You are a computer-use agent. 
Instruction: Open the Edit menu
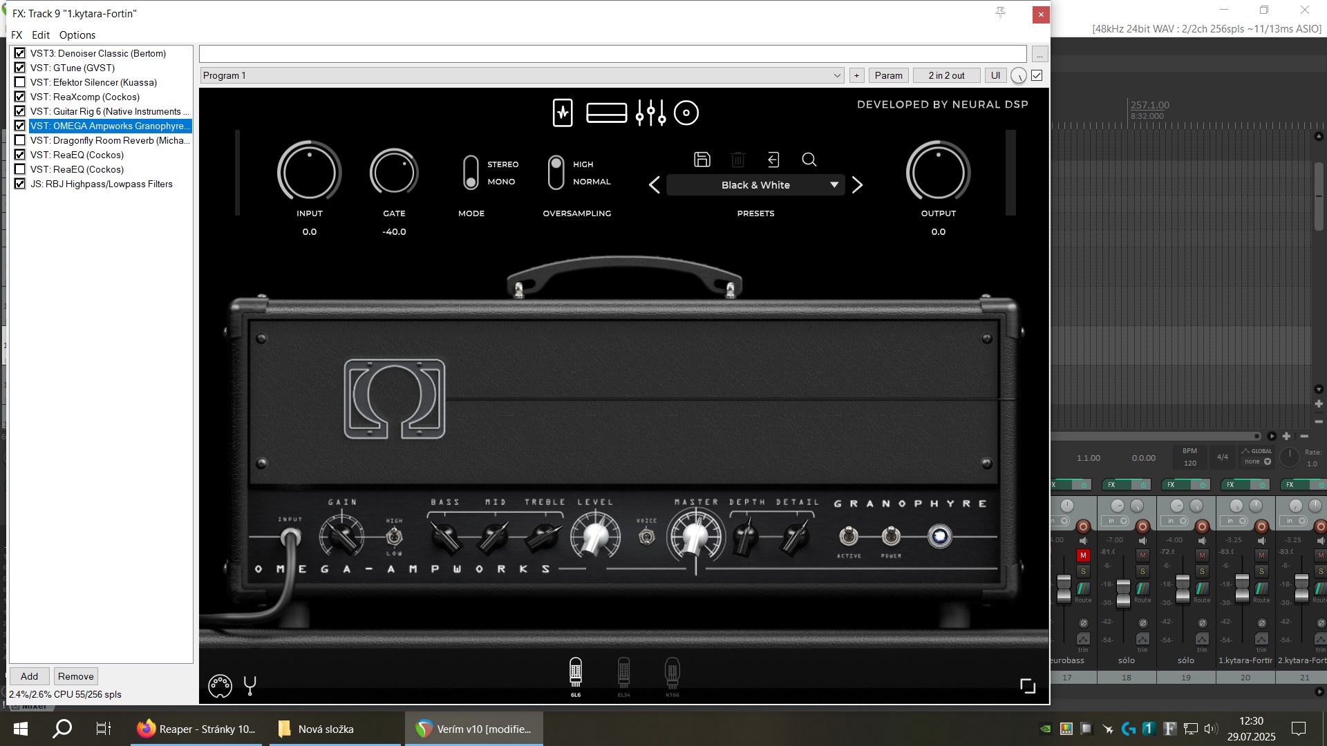(x=40, y=35)
